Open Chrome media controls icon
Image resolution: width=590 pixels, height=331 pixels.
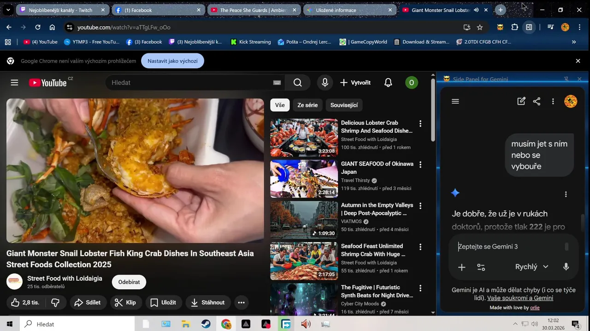[550, 27]
